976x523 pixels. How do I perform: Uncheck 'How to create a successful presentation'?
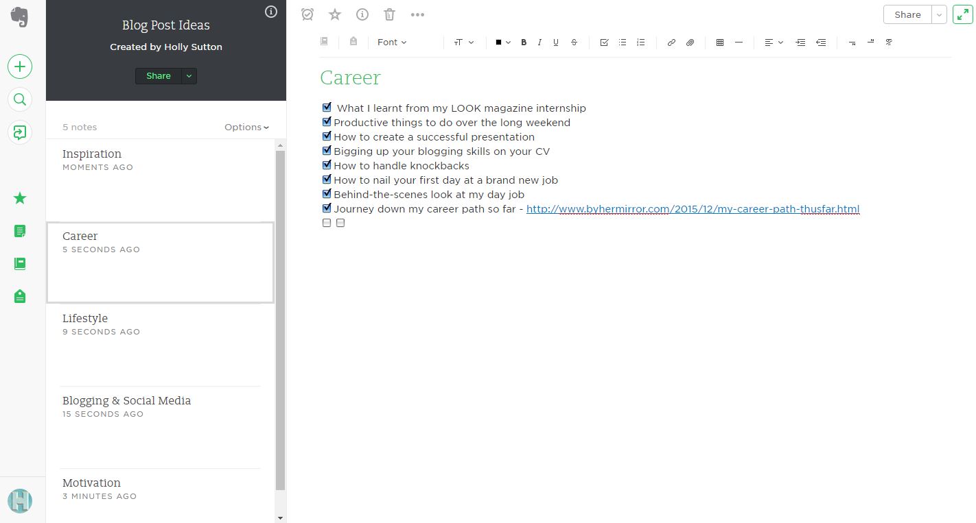327,136
